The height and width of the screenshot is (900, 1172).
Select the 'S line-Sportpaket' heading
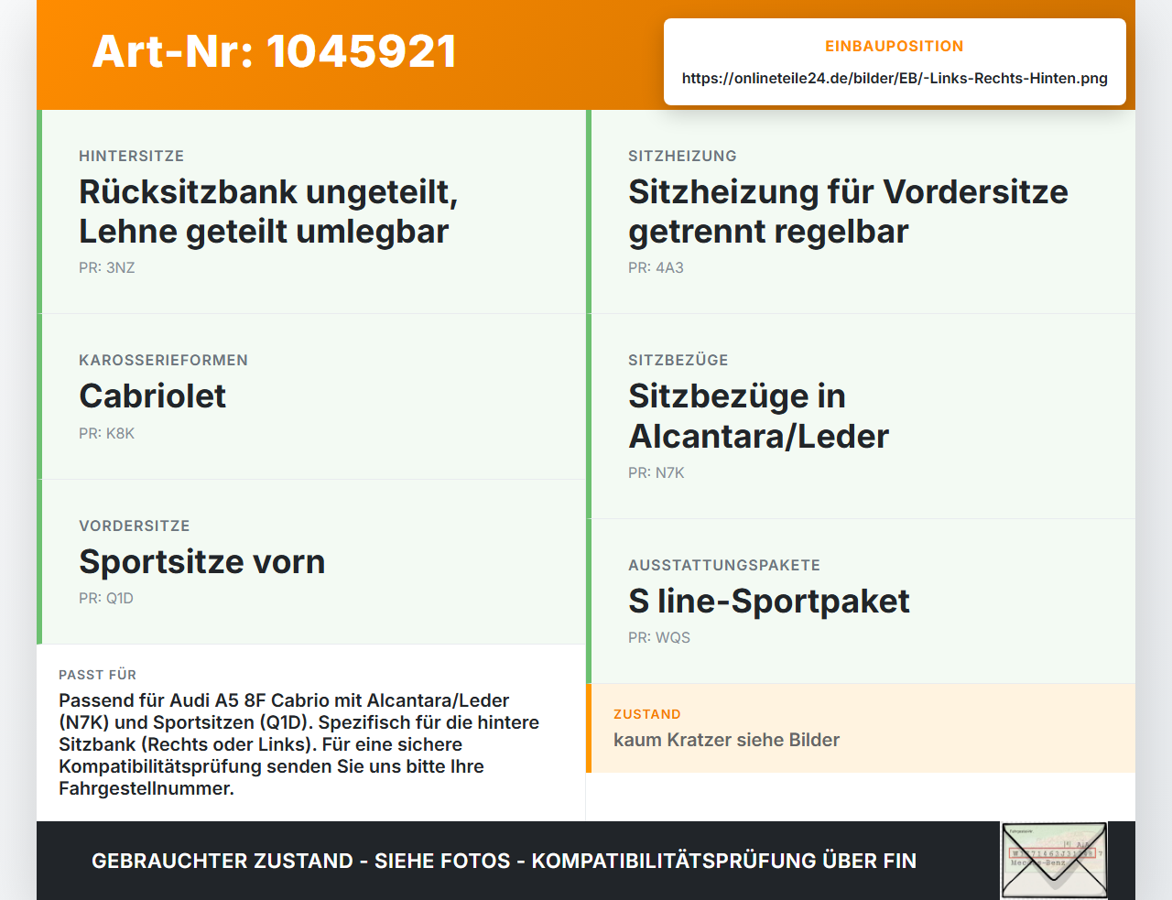pyautogui.click(x=769, y=601)
